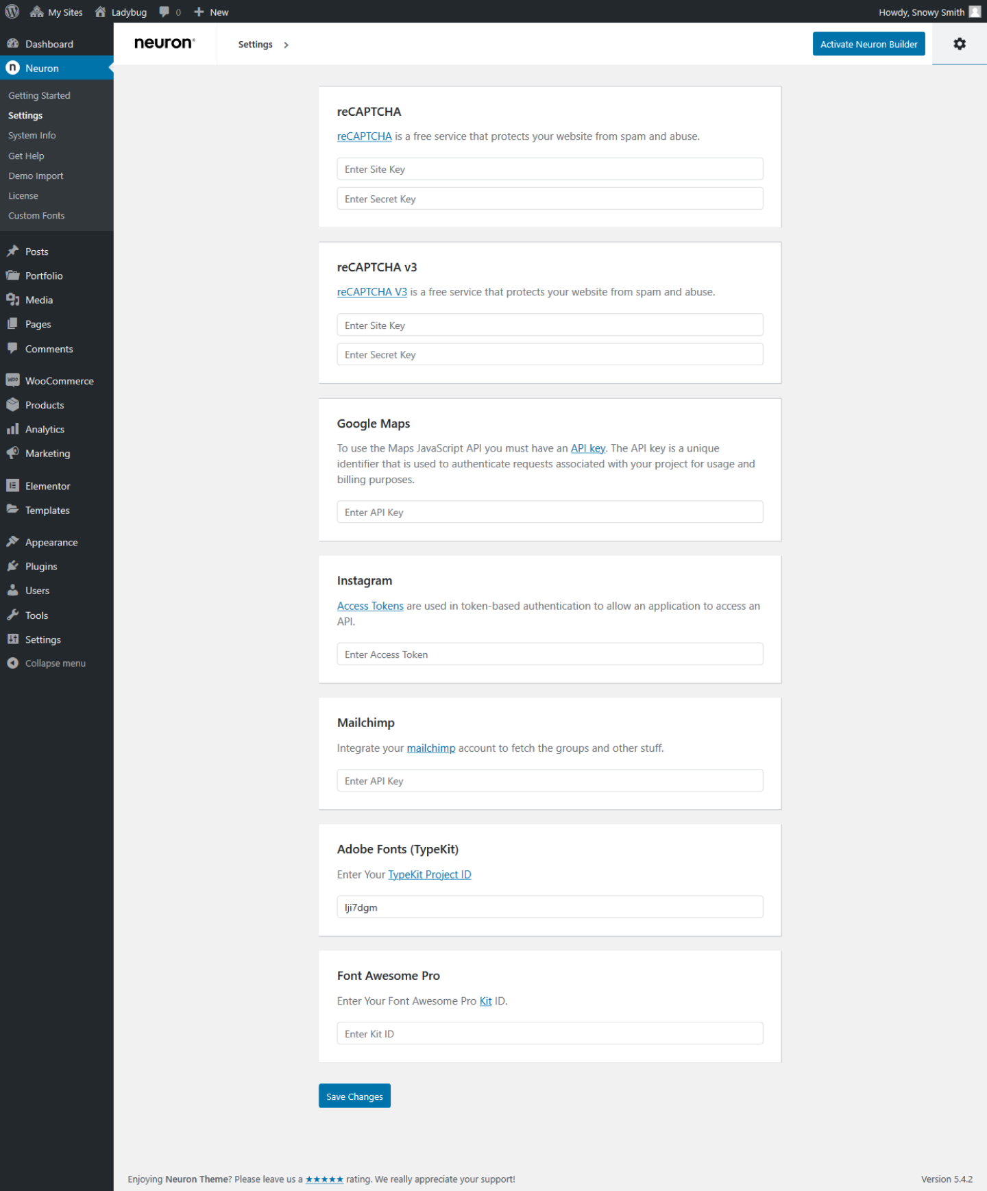987x1191 pixels.
Task: Open the comments bubble icon in admin bar
Action: click(164, 12)
